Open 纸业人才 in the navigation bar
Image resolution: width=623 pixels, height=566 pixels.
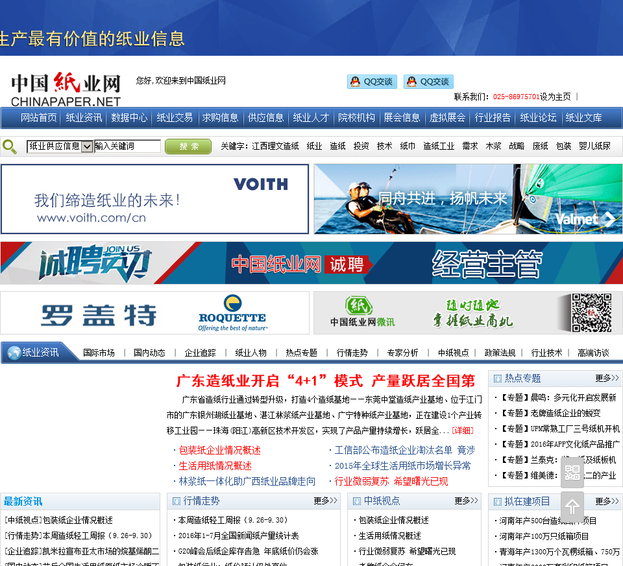point(311,118)
